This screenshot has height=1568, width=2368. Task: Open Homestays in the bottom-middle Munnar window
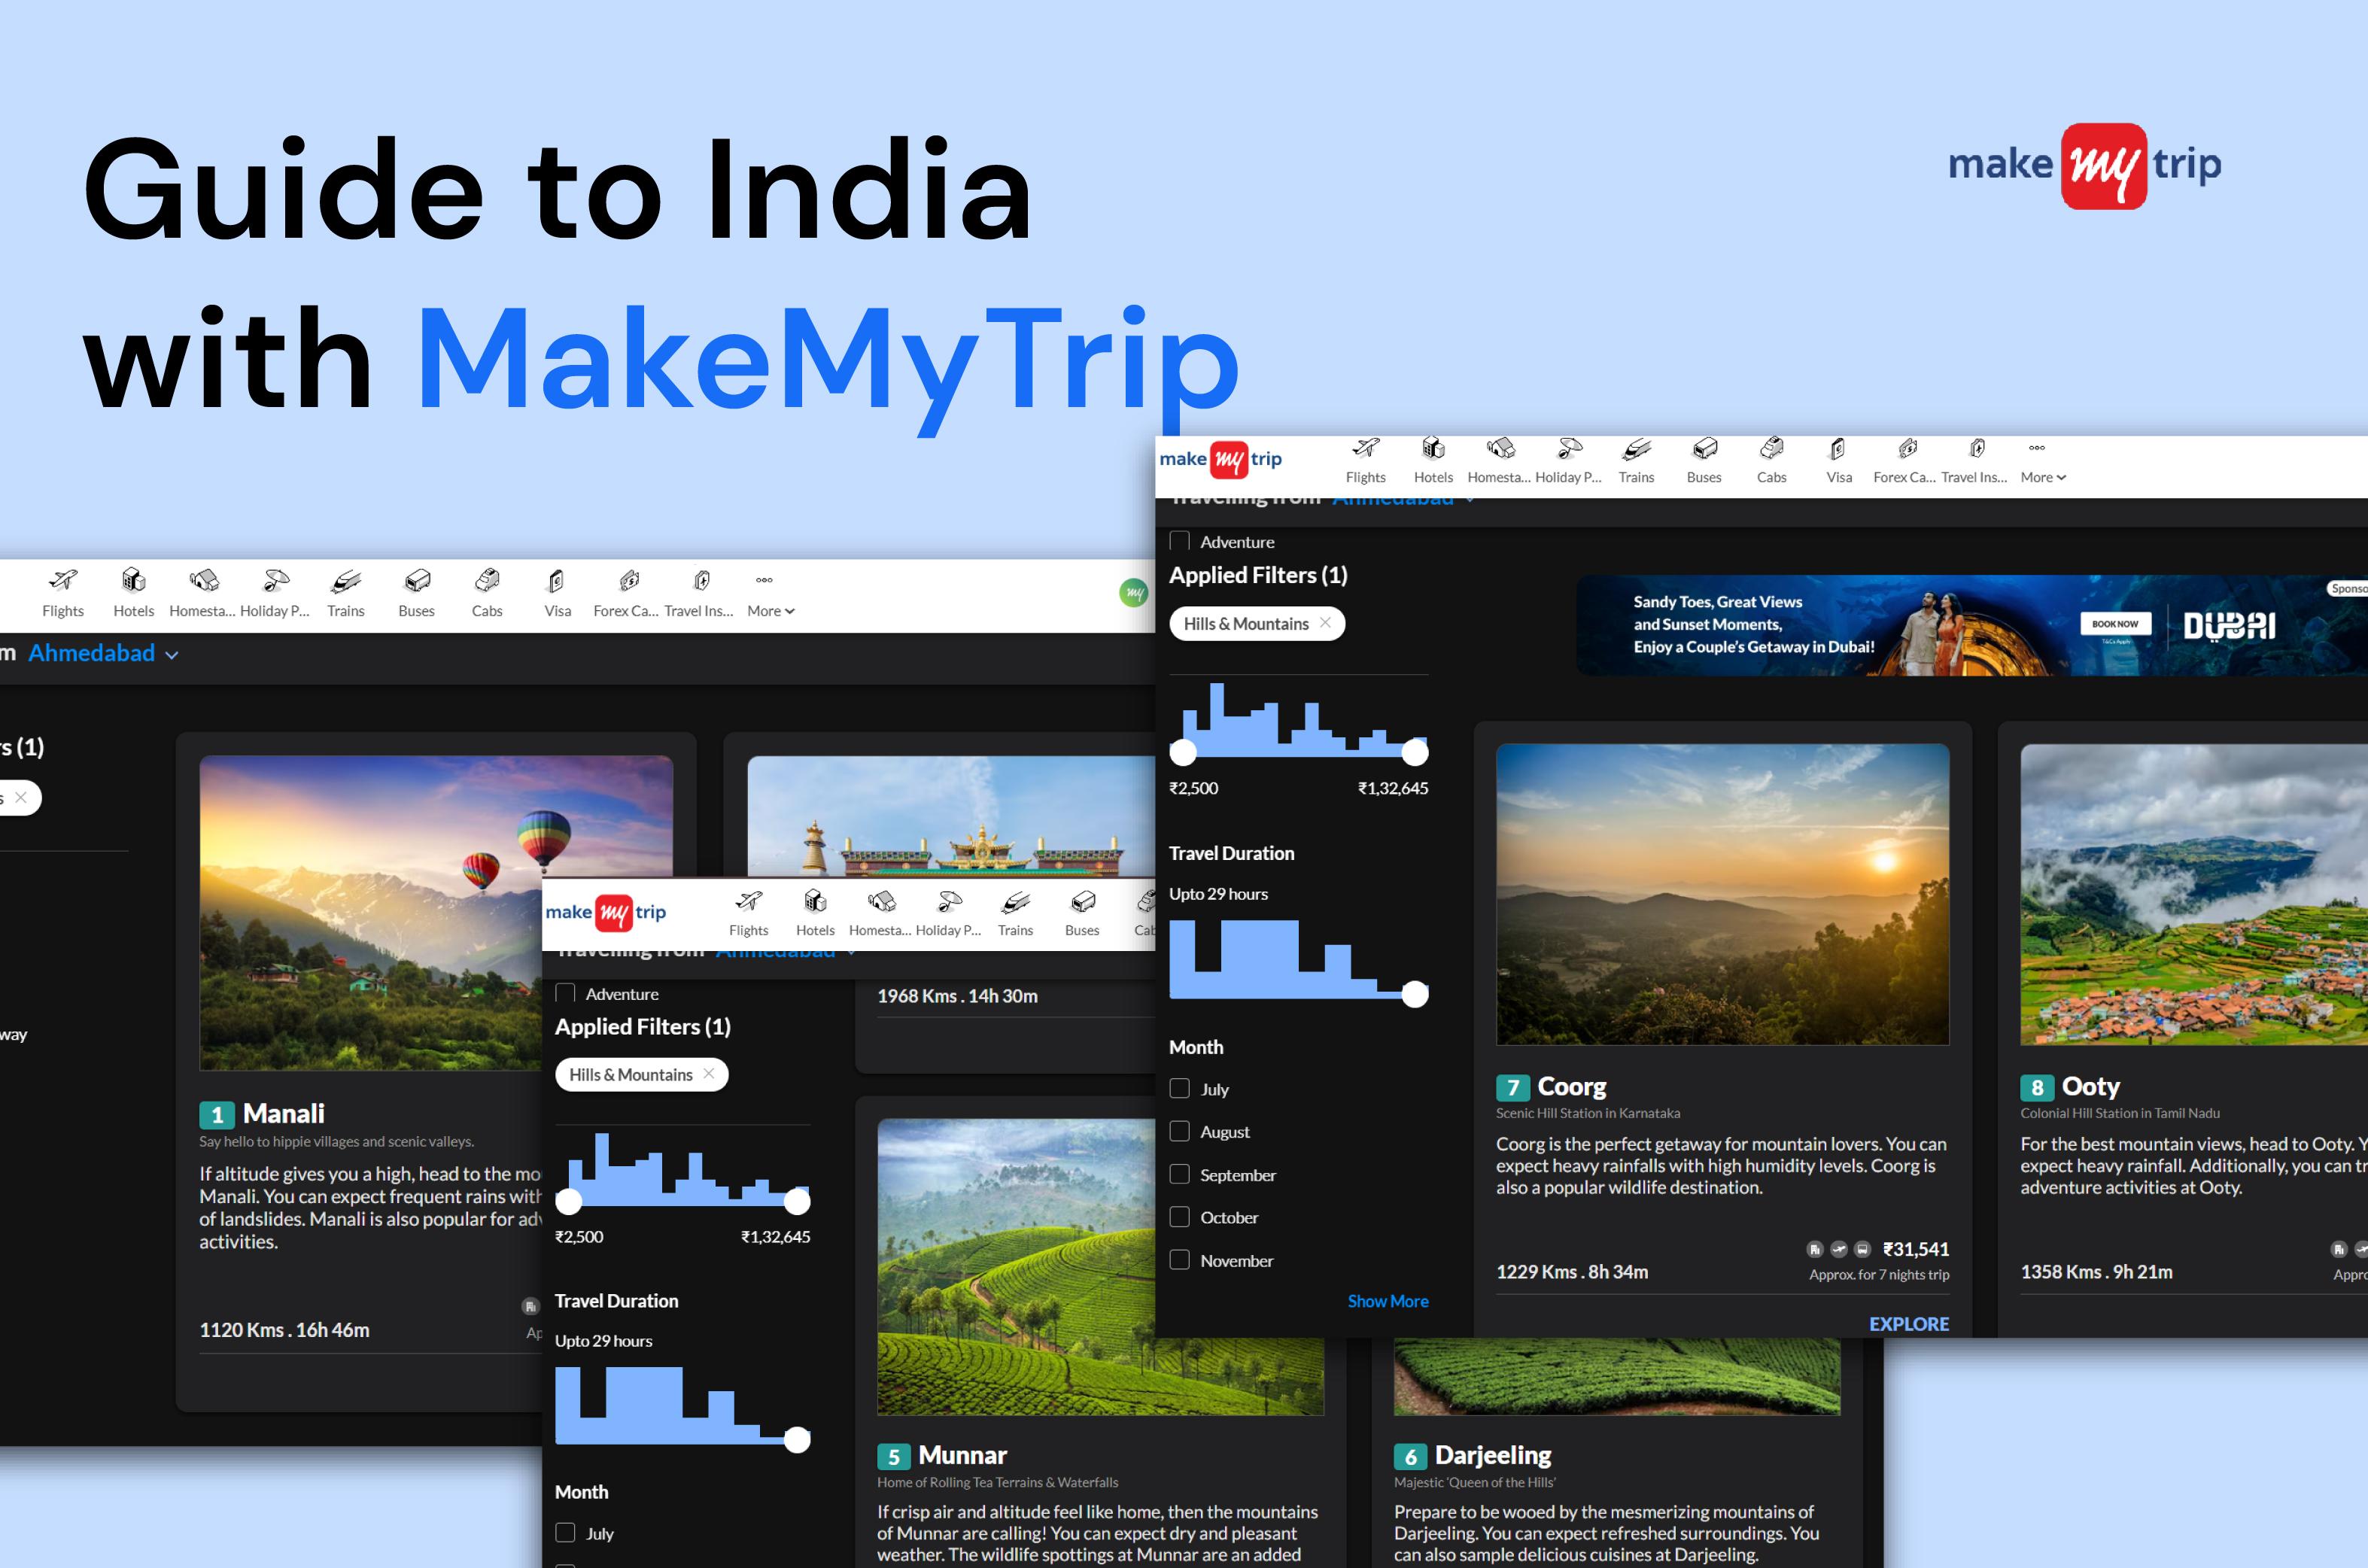[880, 914]
